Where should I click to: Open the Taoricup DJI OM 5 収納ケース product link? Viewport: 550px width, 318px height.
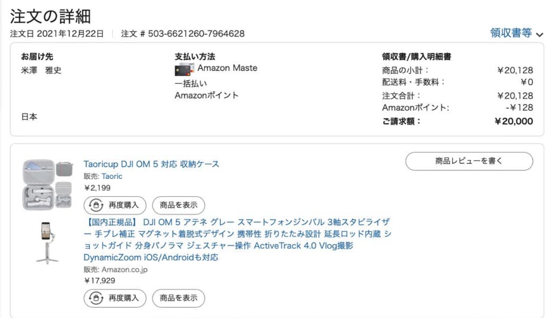point(151,164)
